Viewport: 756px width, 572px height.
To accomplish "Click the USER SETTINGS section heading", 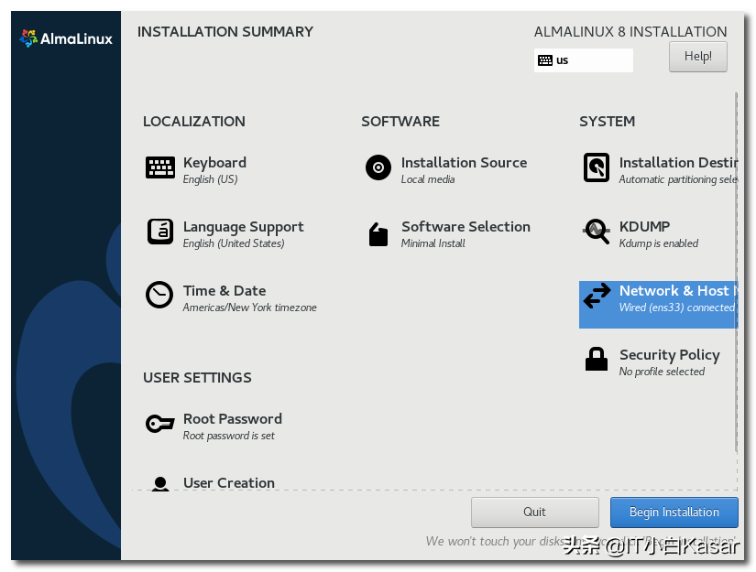I will click(x=197, y=377).
